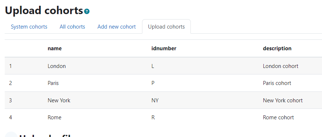Click row number 1 in the table
This screenshot has width=322, height=137.
(x=10, y=66)
